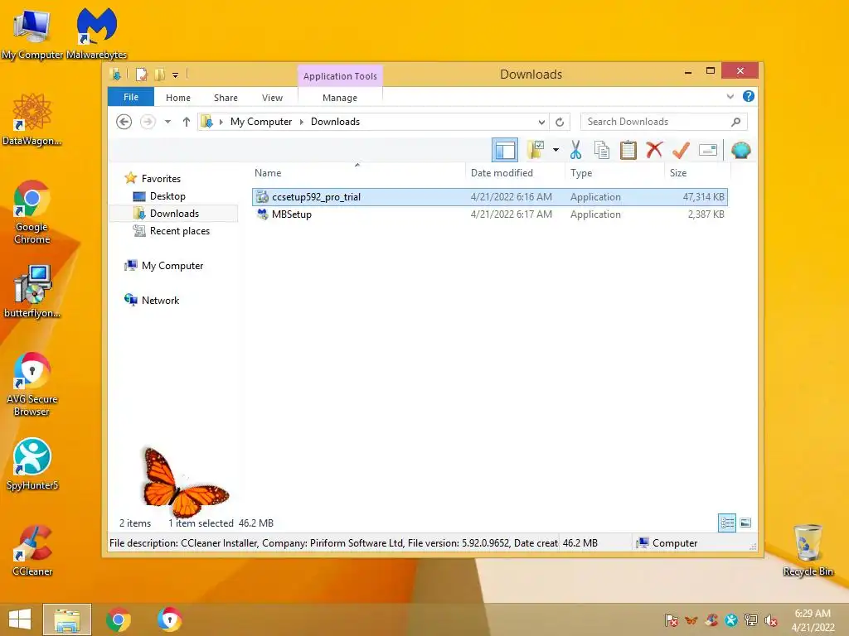Click the Rename label icon in toolbar
Screen dimensions: 849x636
click(x=708, y=150)
